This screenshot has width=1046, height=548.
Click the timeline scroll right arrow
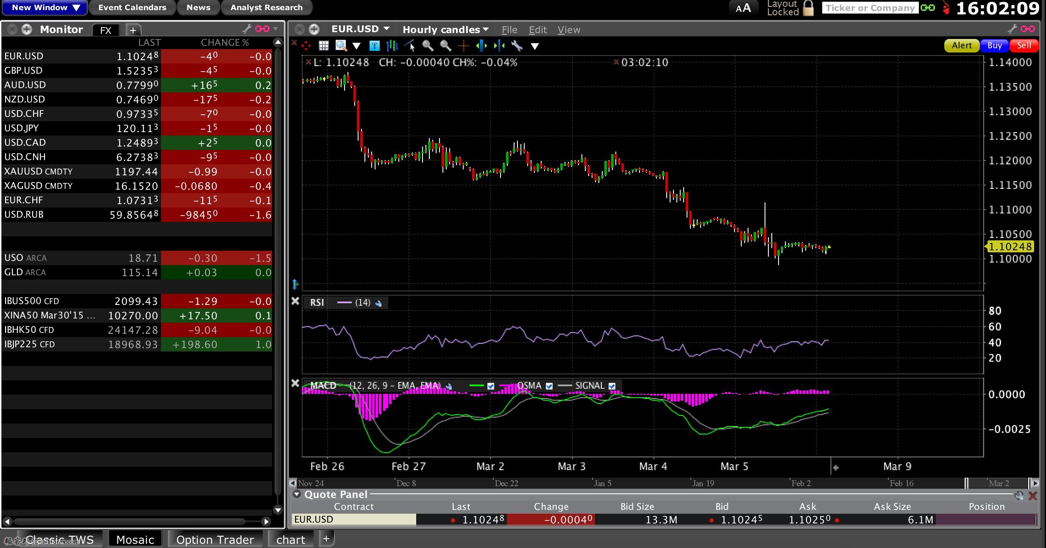point(1035,483)
